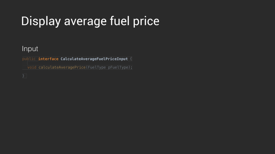Select the CalculateAverageFuelPriceInput interface name
This screenshot has width=275, height=154.
point(94,59)
